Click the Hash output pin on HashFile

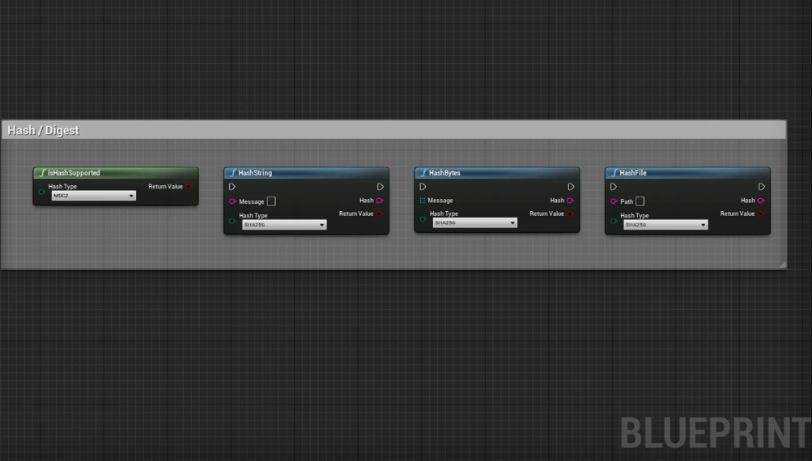pos(761,201)
